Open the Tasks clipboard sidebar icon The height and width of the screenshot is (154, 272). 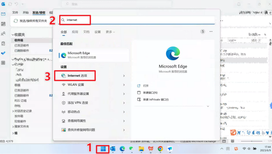3,43
